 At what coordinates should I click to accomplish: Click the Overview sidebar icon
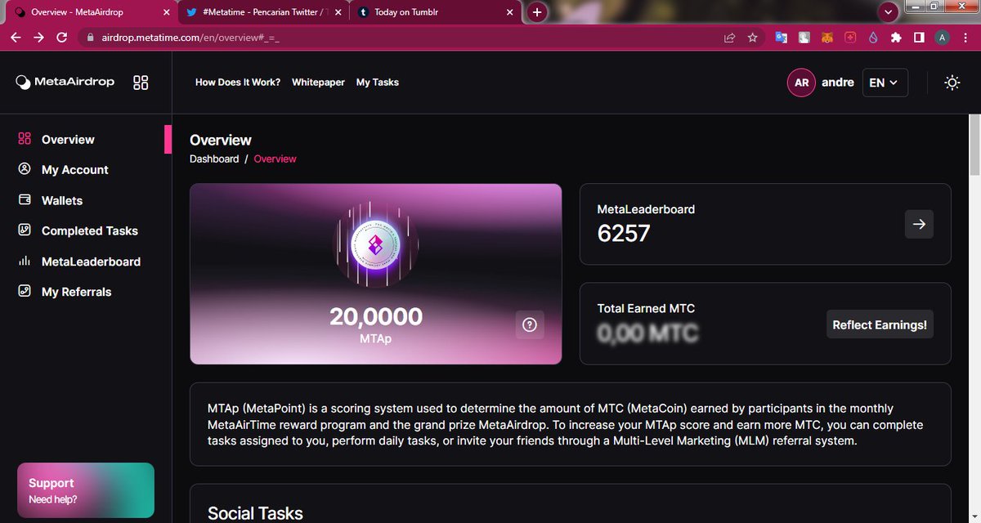[x=25, y=139]
